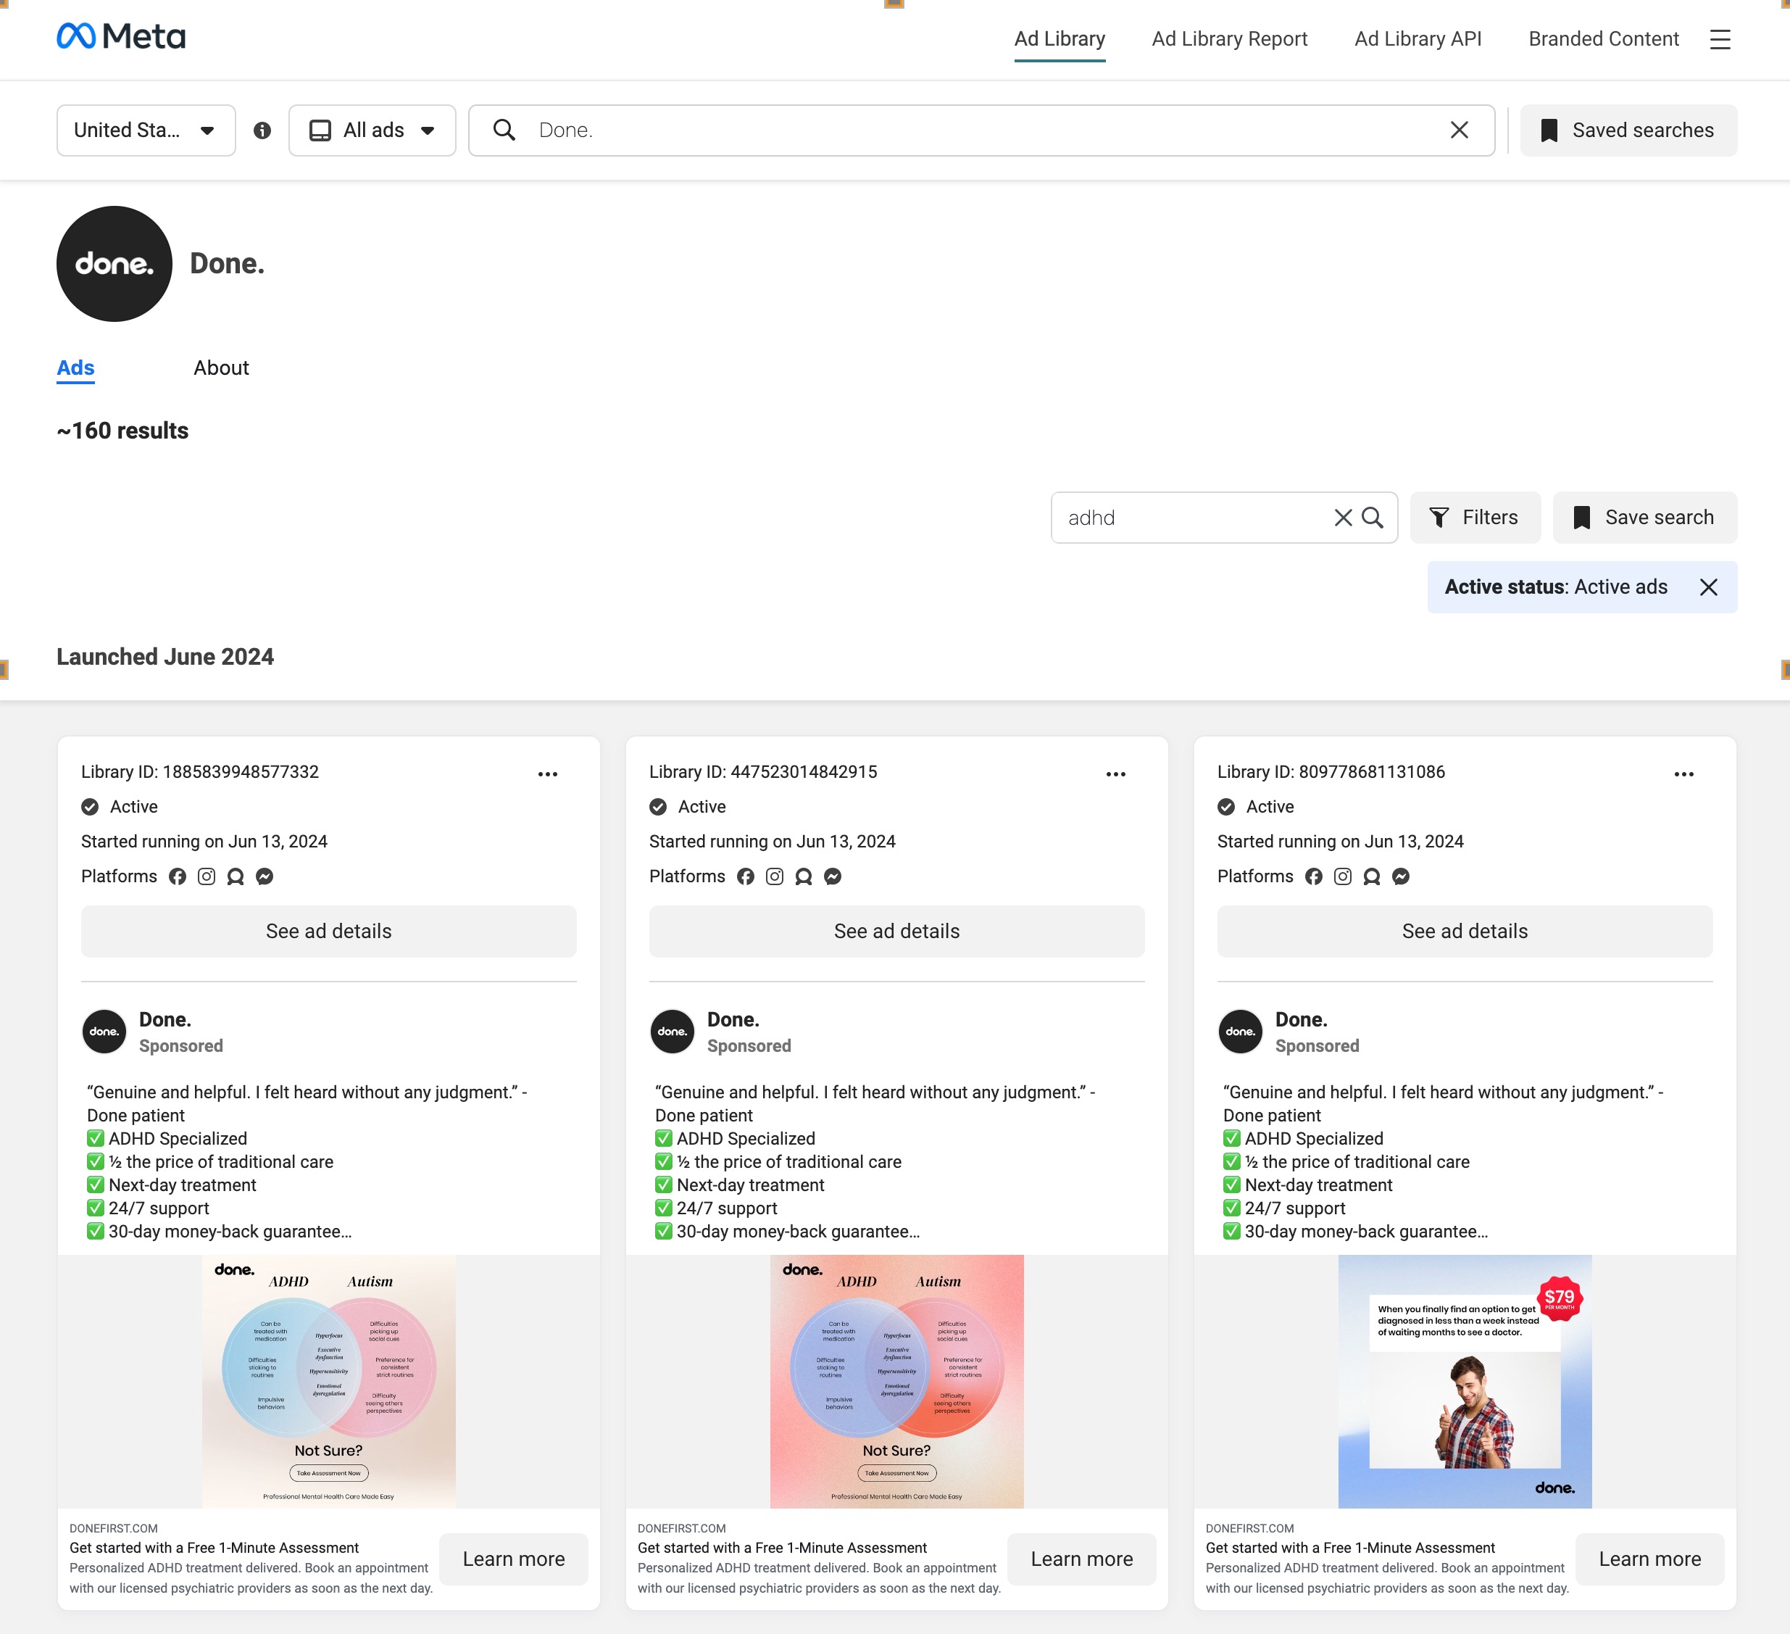Viewport: 1790px width, 1634px height.
Task: Open the three-dot menu on Library ID 1885839948577332
Action: (x=549, y=774)
